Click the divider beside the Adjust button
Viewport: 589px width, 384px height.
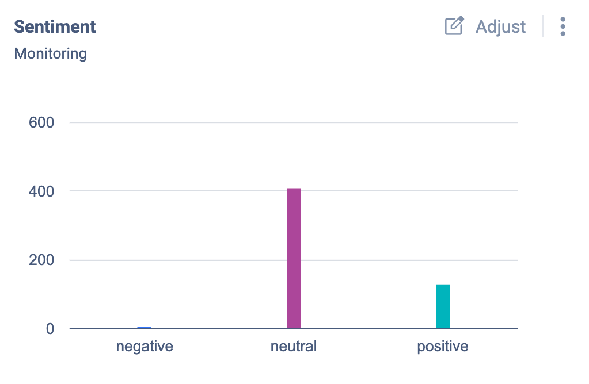[x=543, y=26]
